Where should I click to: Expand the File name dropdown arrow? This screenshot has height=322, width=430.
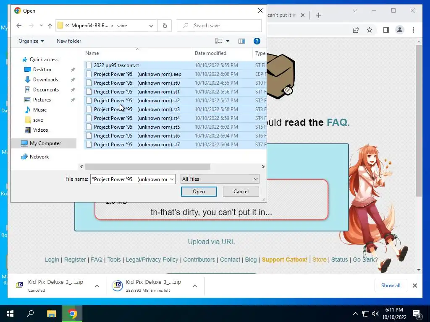[172, 179]
